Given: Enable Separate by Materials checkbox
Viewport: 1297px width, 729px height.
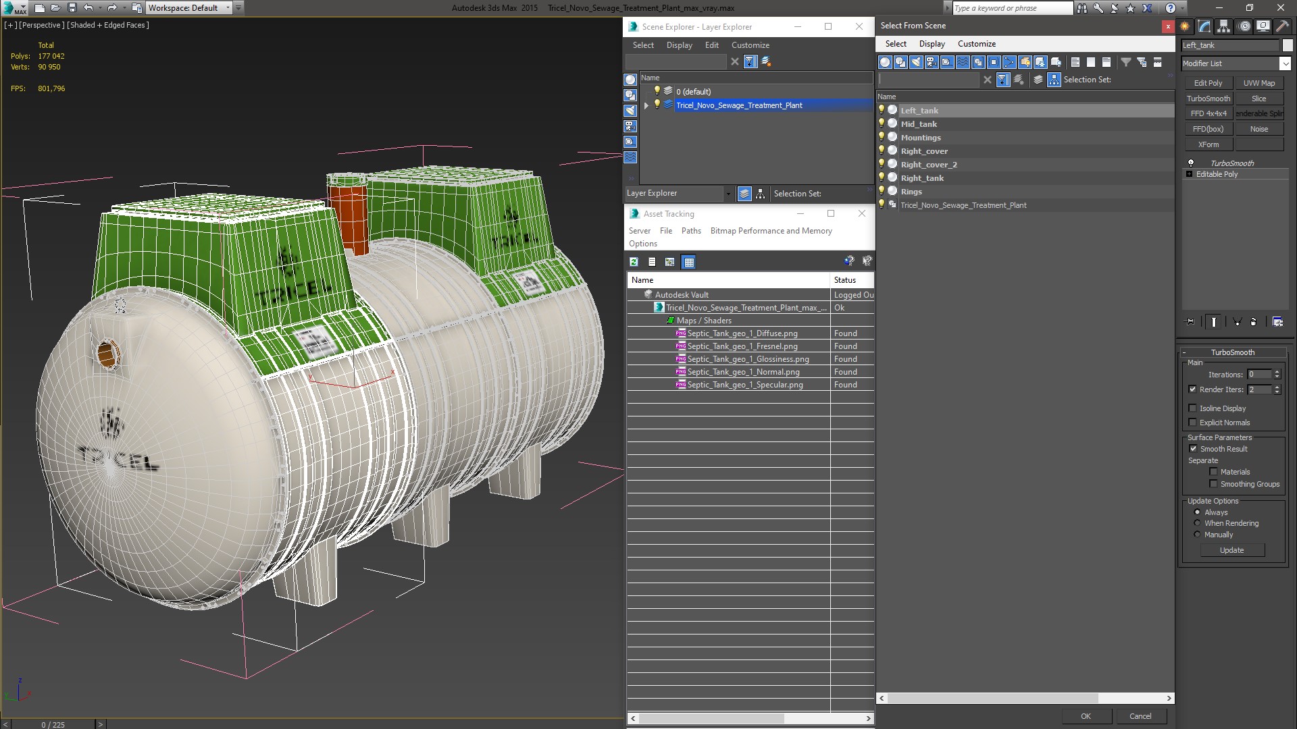Looking at the screenshot, I should pyautogui.click(x=1213, y=472).
